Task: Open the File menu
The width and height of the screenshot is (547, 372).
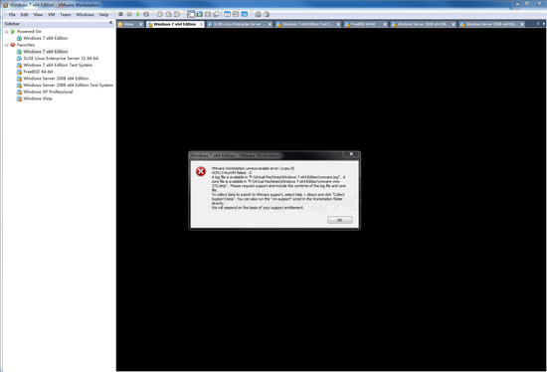Action: tap(12, 15)
